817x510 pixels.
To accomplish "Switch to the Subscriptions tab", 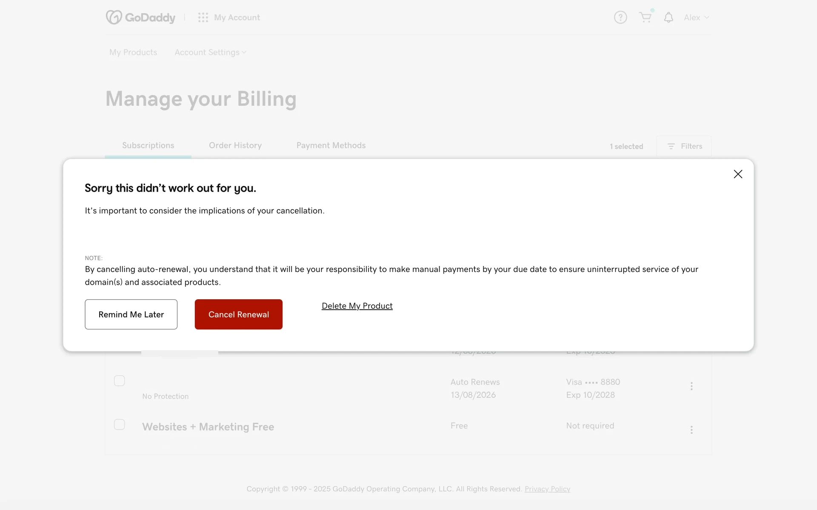I will (x=148, y=145).
